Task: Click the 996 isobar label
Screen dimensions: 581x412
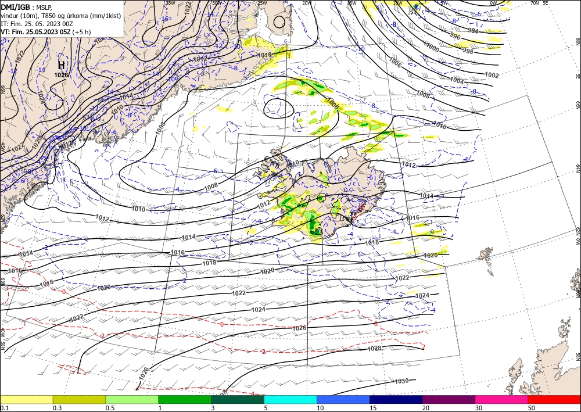Action: pyautogui.click(x=456, y=36)
